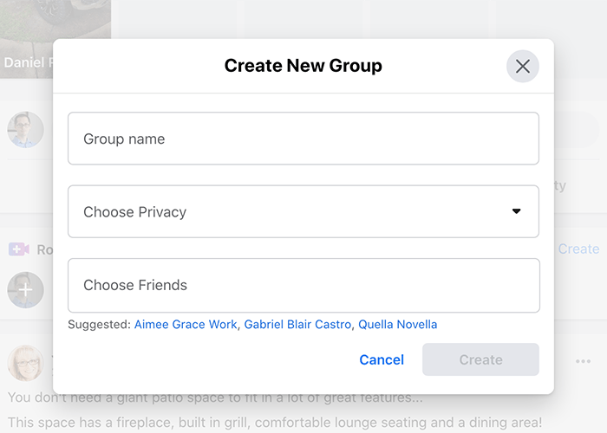Click the Rooms video camera icon
607x433 pixels.
[x=18, y=249]
